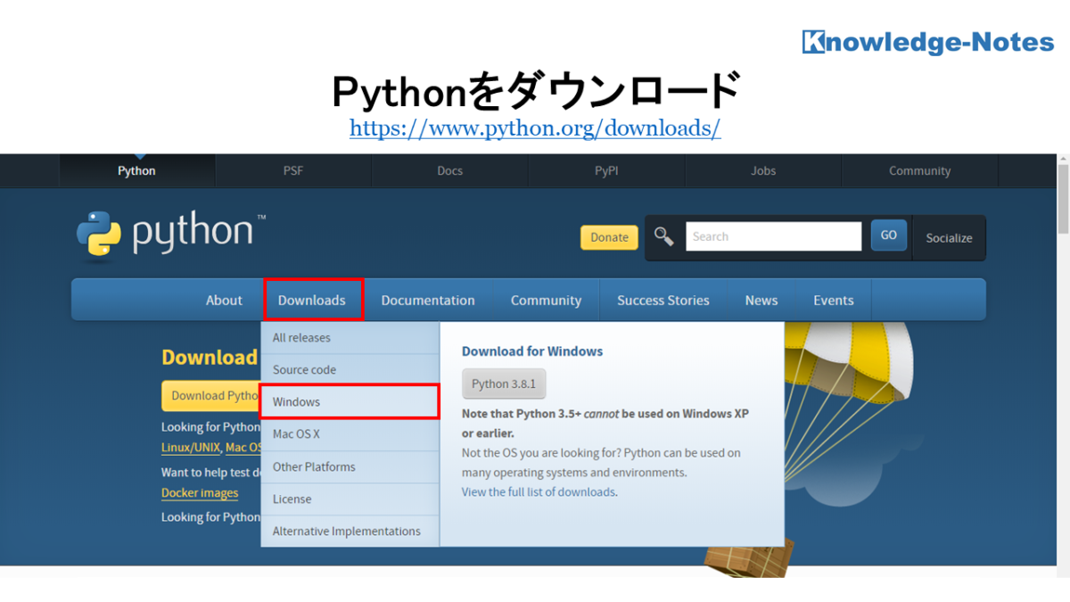Open the Documentation navigation menu
The height and width of the screenshot is (602, 1070).
coord(428,301)
